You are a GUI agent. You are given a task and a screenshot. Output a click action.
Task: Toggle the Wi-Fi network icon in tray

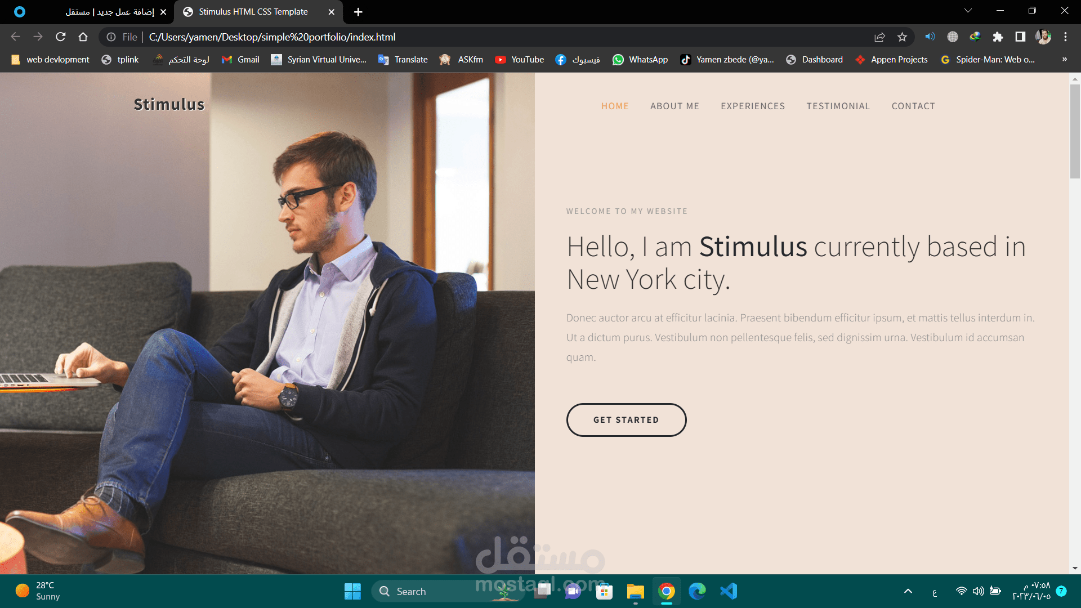pos(961,591)
